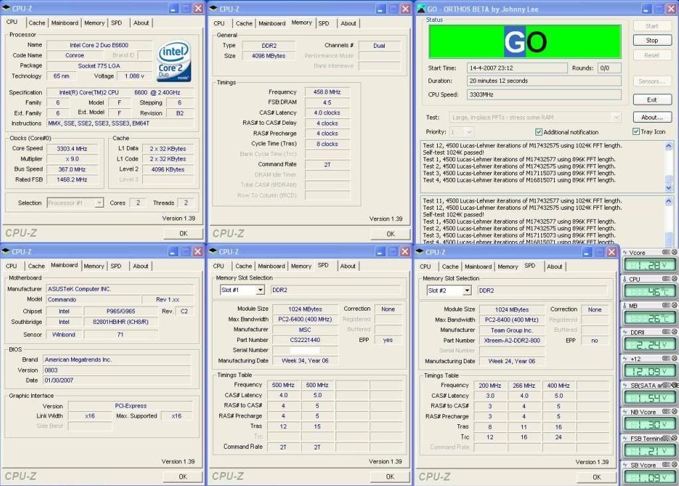Click the Exit button in ORTHOS

click(x=652, y=100)
